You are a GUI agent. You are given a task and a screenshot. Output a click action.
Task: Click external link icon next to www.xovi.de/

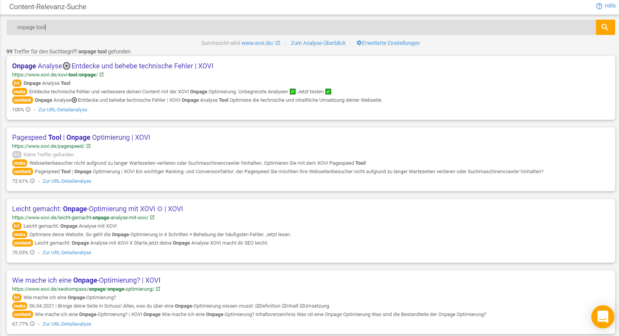278,43
